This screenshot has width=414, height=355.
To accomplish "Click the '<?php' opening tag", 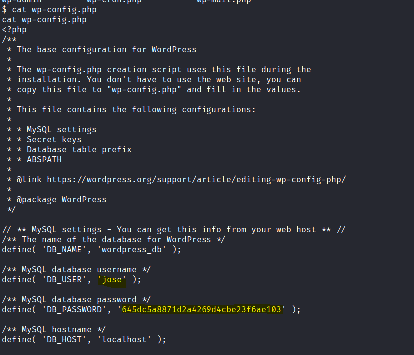I will [14, 30].
